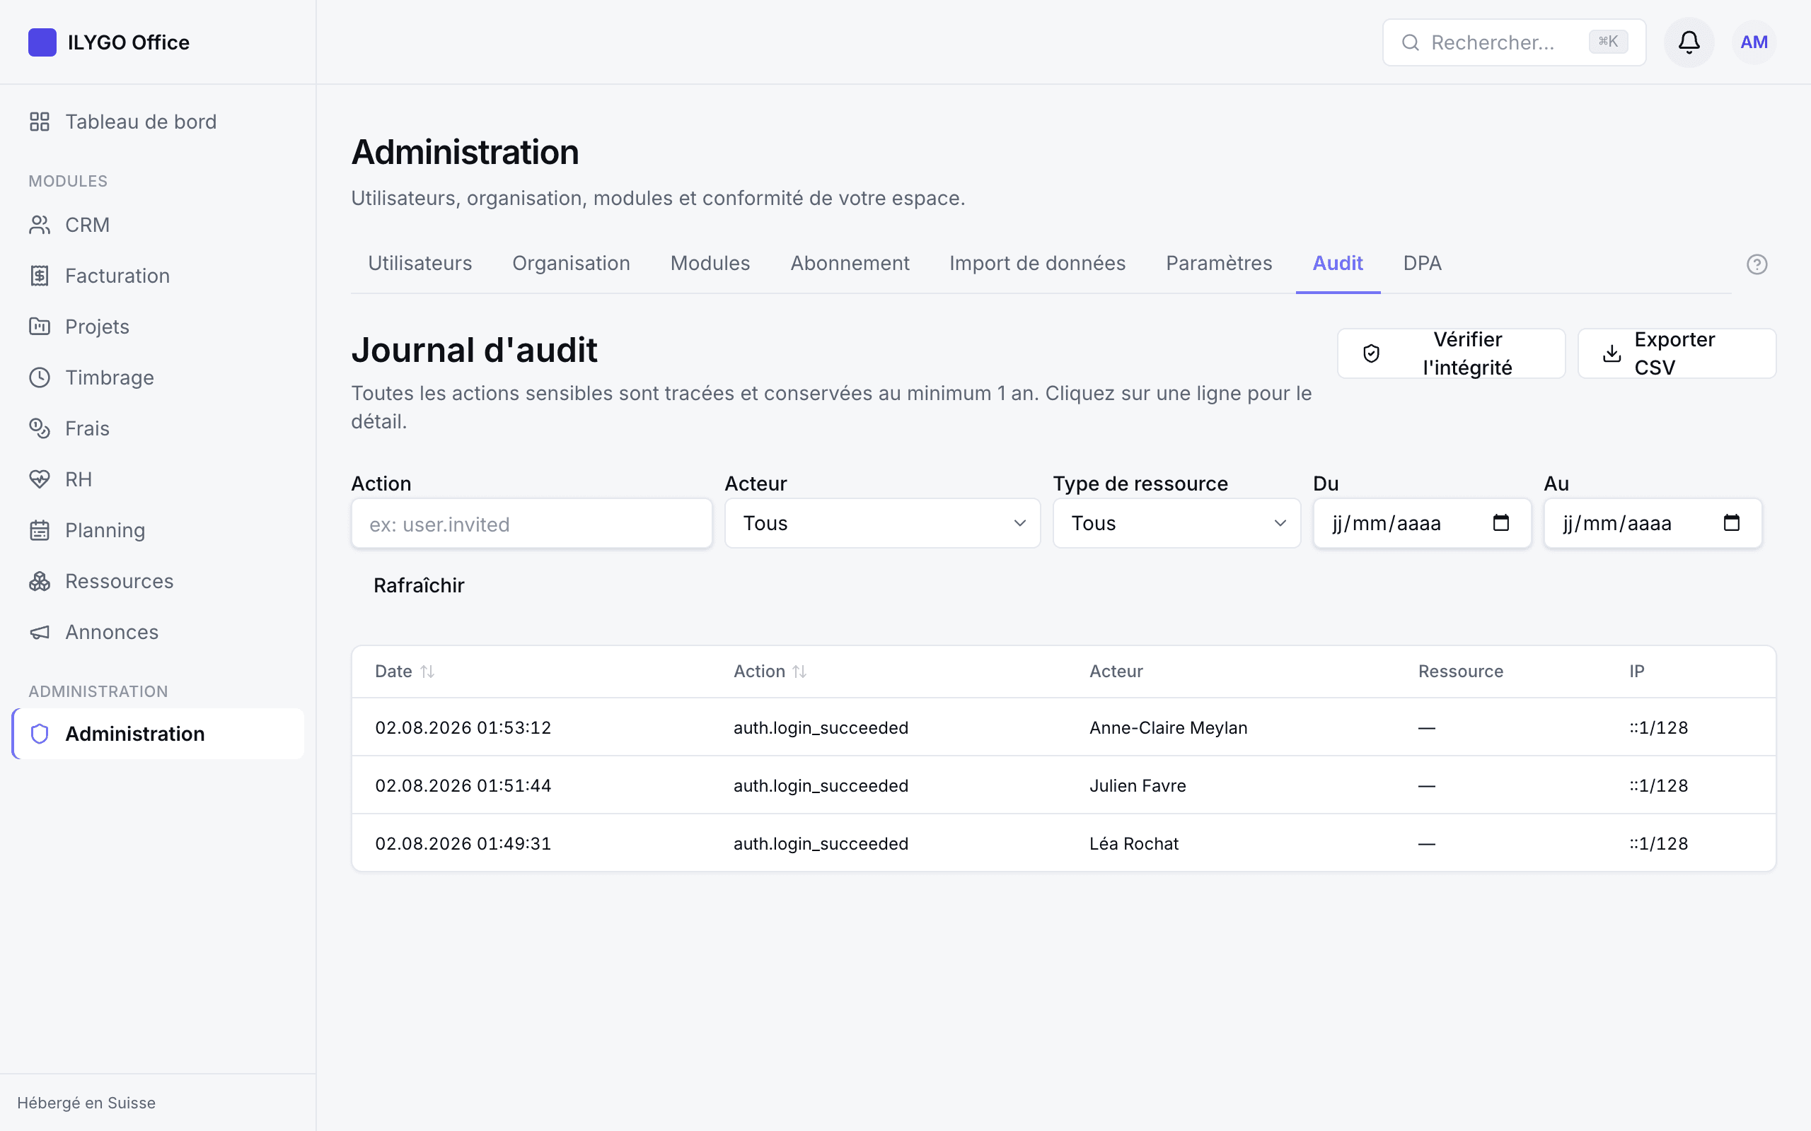Click the Planning calendar icon
The width and height of the screenshot is (1811, 1131).
click(x=40, y=529)
